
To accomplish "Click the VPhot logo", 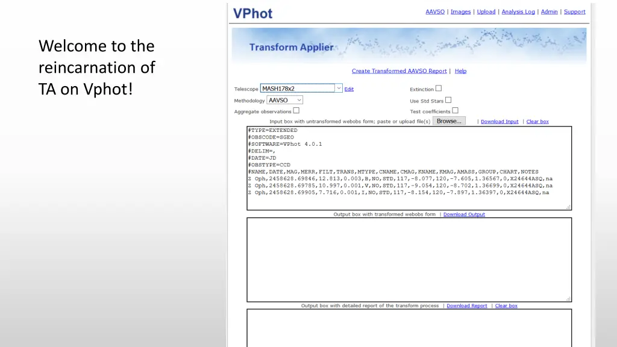I will click(252, 13).
